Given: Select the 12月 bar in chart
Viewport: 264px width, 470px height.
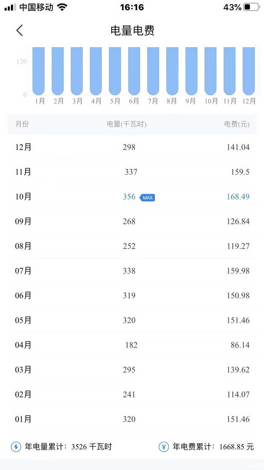Looking at the screenshot, I should 249,71.
